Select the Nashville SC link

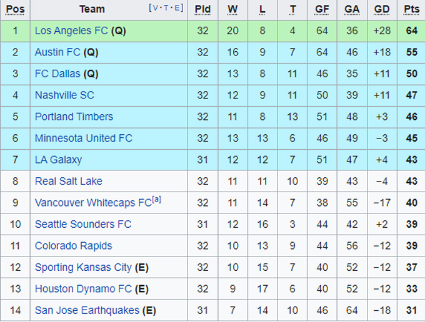64,95
